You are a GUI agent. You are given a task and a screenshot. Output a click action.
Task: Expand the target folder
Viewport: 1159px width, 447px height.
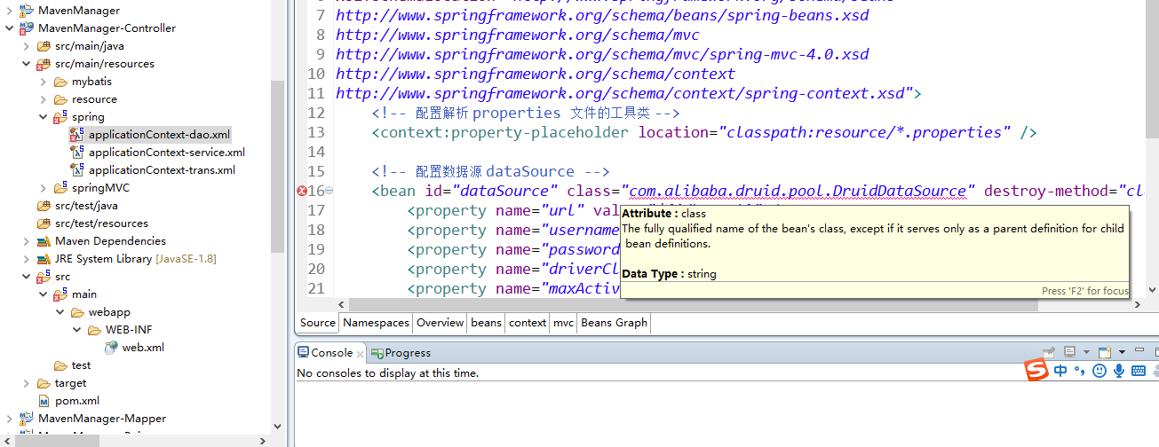[27, 383]
